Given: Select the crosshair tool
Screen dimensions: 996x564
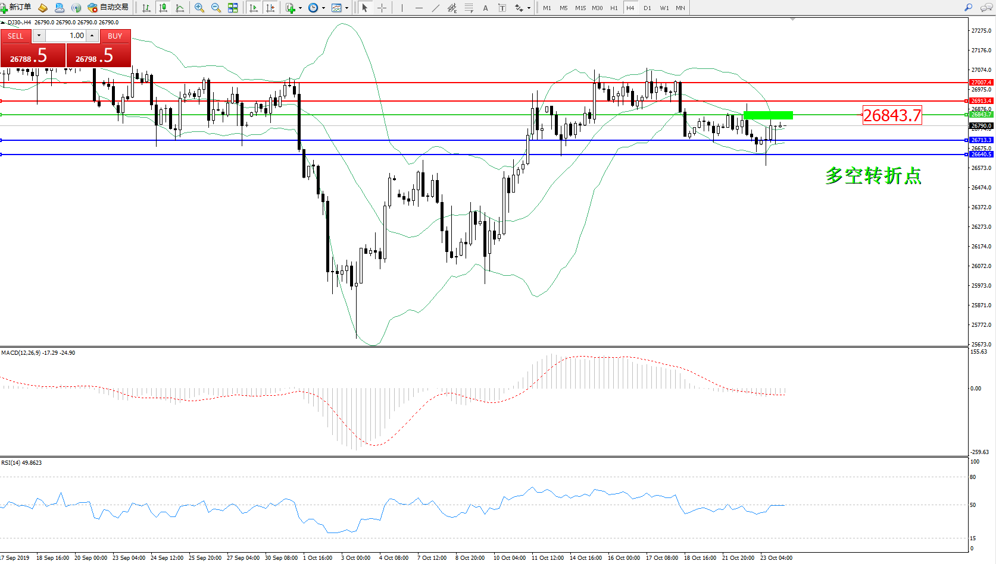Looking at the screenshot, I should click(382, 8).
